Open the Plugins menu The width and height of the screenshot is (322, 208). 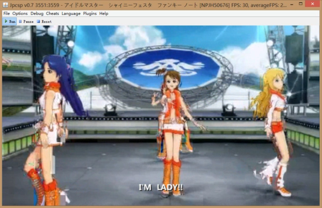click(90, 13)
